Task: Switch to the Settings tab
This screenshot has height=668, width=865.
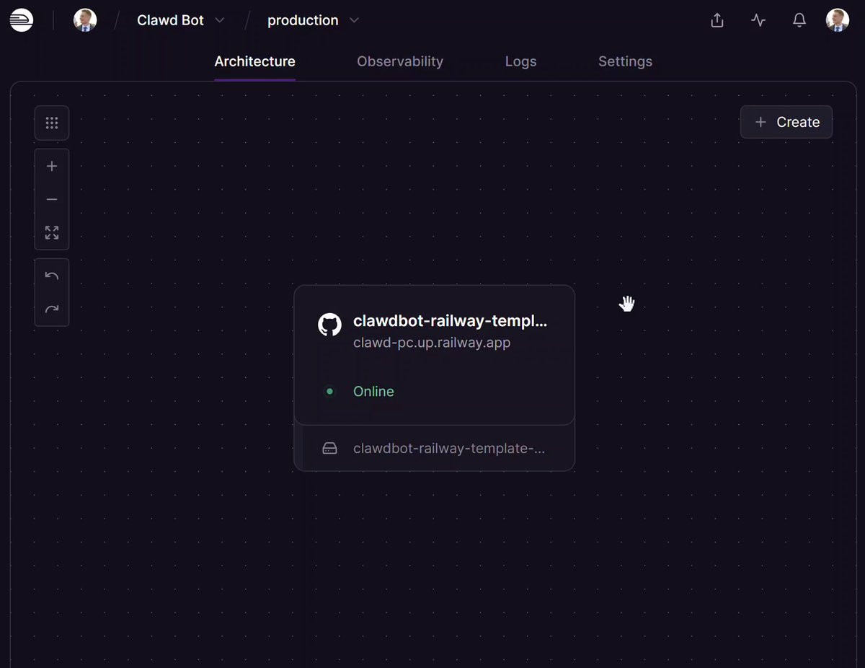Action: tap(625, 61)
